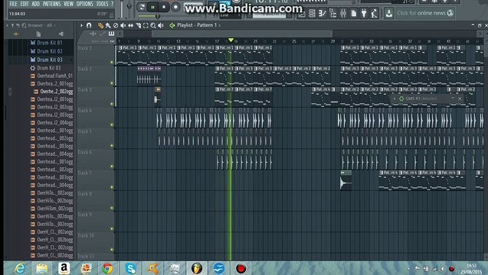This screenshot has height=275, width=488.
Task: Select the Slice tool in playlist toolbar
Action: tap(138, 25)
